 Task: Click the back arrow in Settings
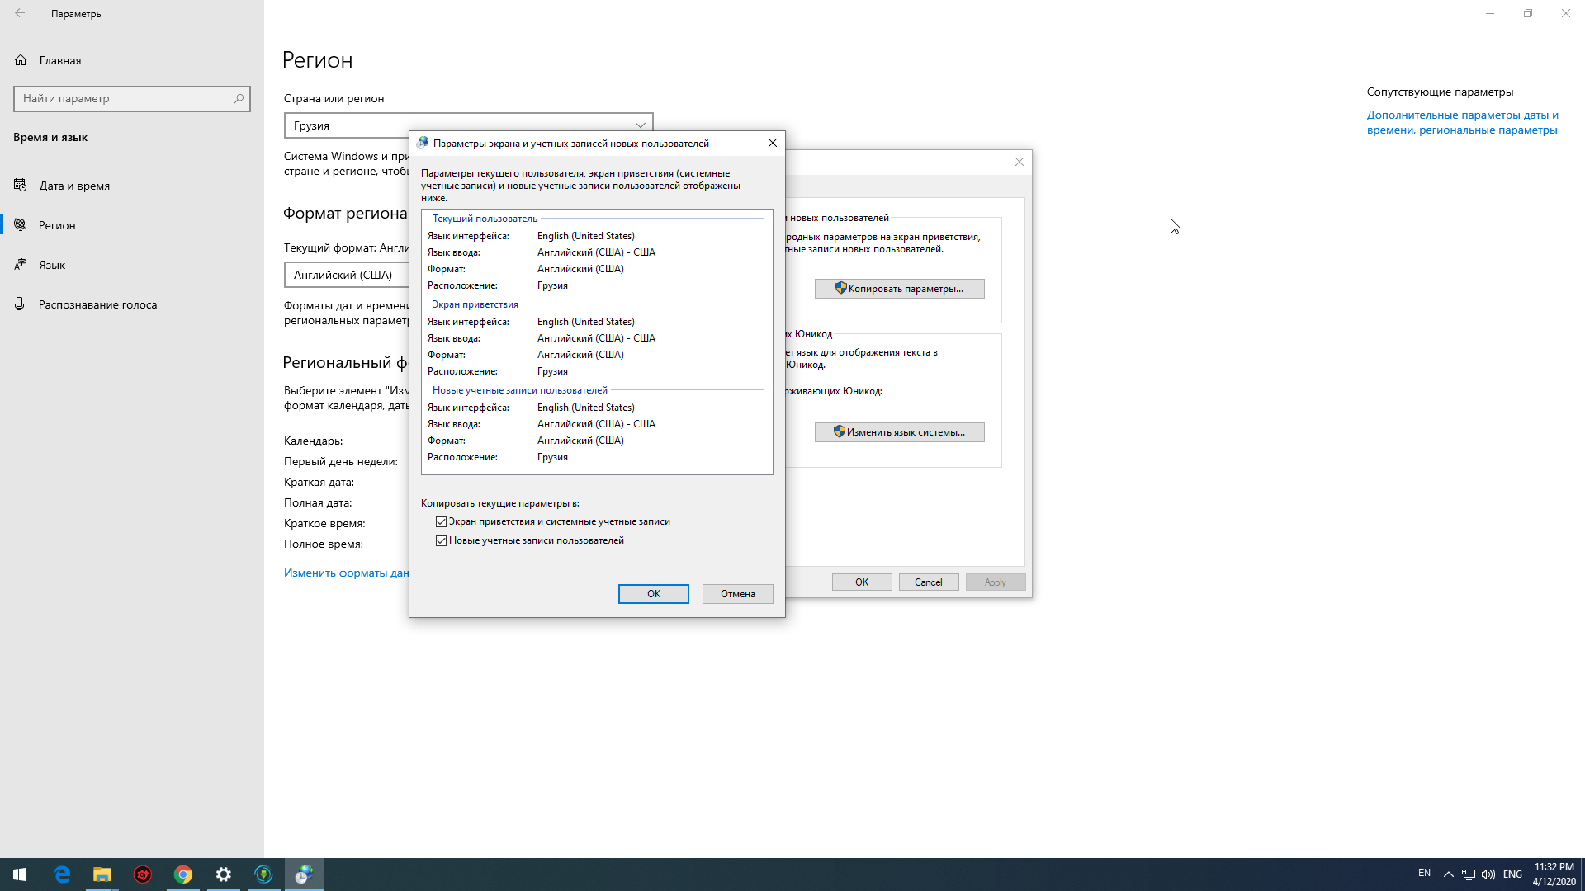coord(20,13)
